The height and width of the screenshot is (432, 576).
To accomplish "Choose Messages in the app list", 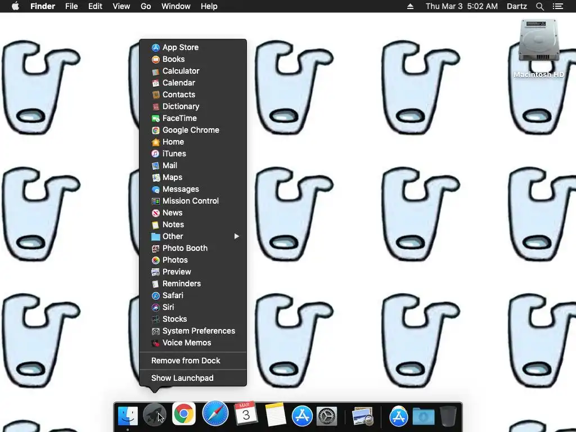I will tap(193, 189).
